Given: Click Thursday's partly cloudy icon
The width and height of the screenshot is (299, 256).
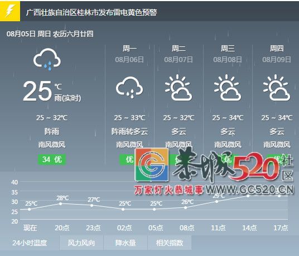Looking at the screenshot, I should [x=277, y=88].
